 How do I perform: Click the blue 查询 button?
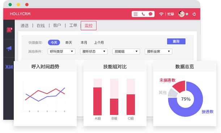(x=176, y=41)
